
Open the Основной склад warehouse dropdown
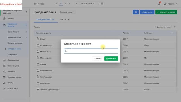67,12
